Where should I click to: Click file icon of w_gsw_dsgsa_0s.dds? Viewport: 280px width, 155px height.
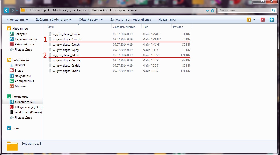point(50,65)
